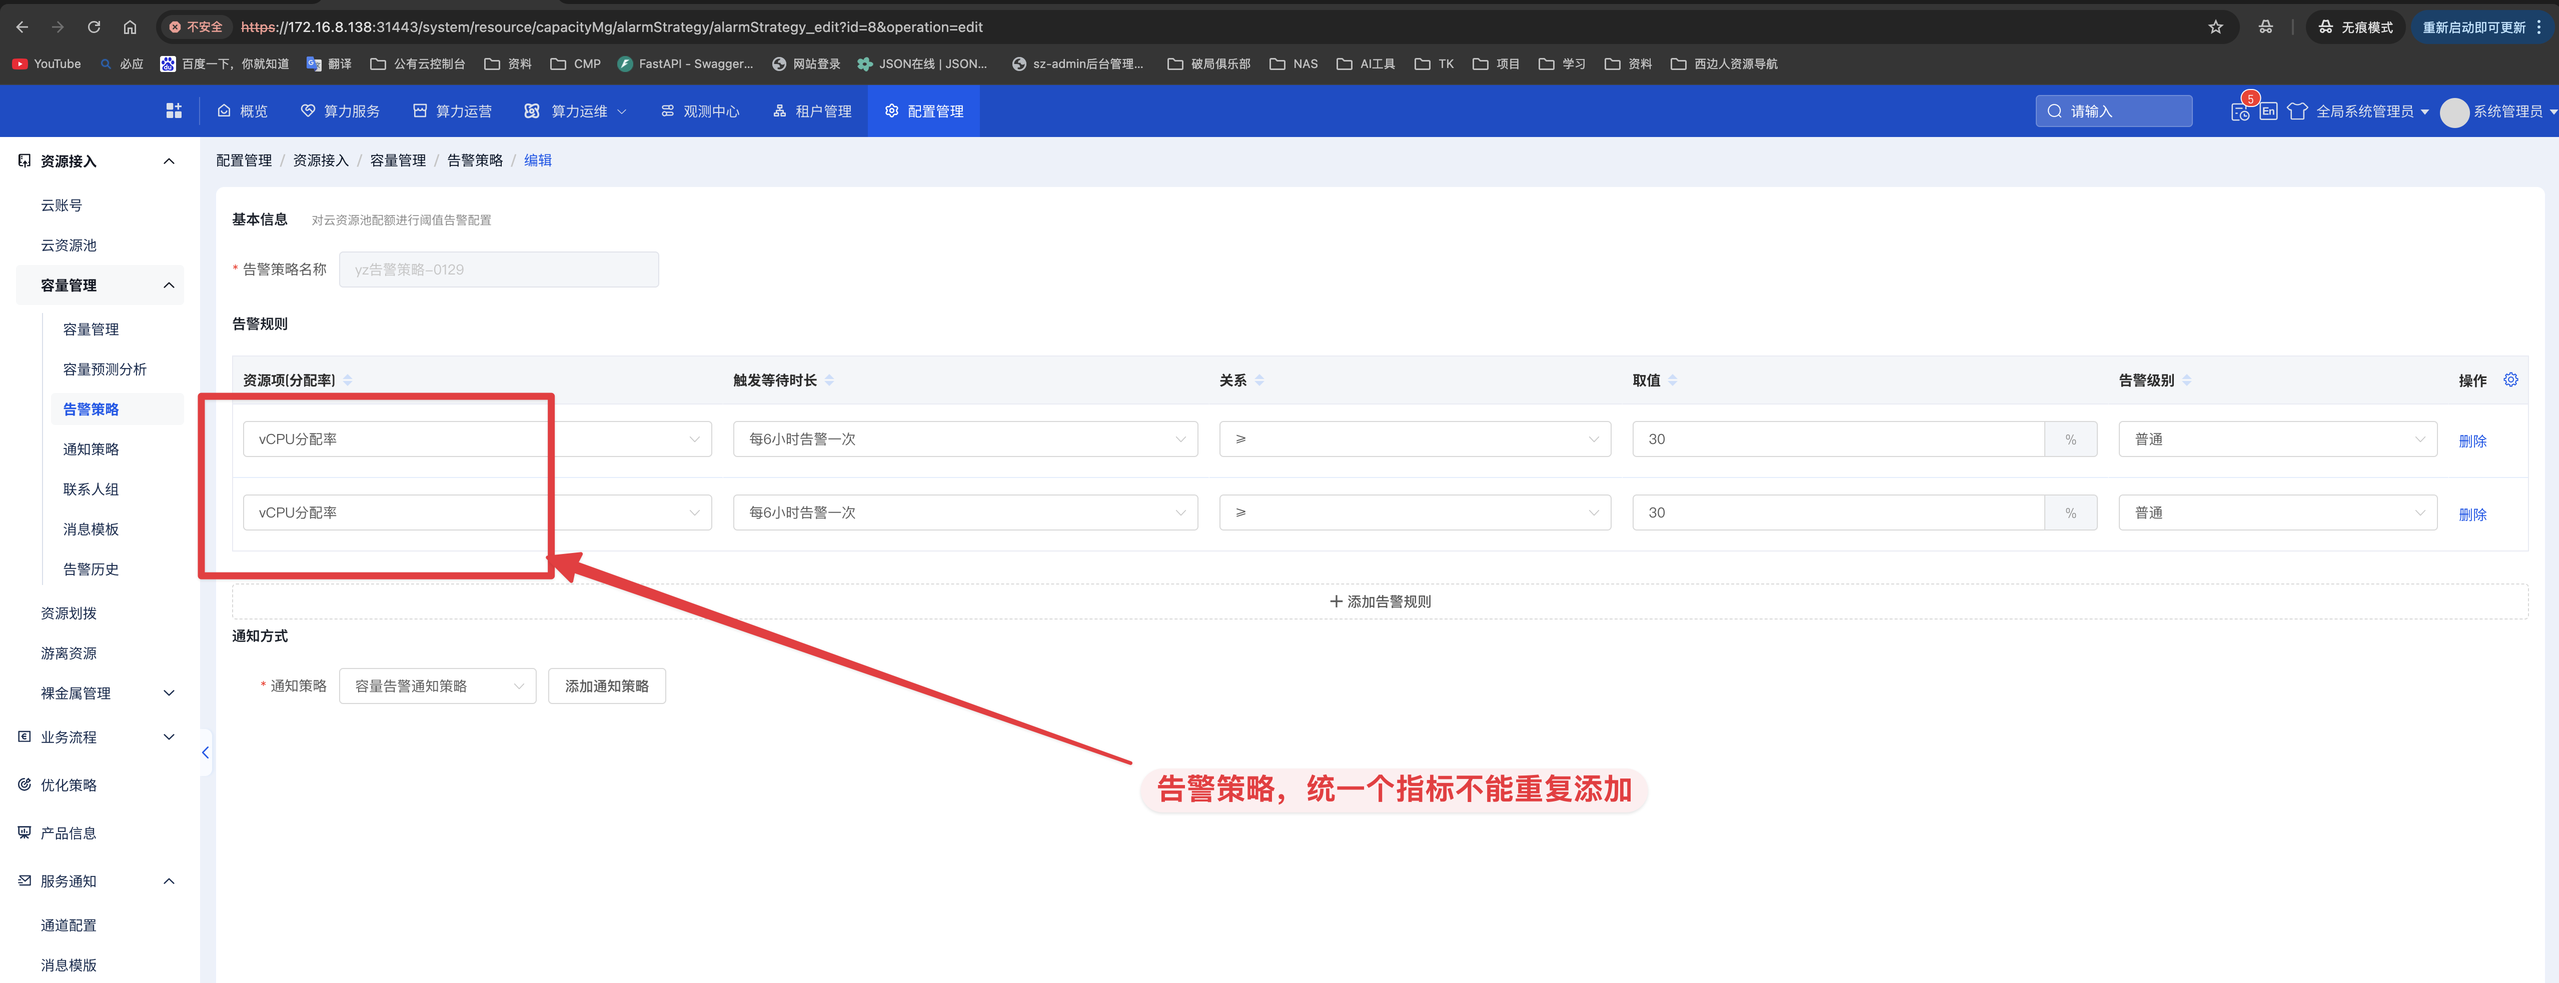Delete the second alarm rule row
This screenshot has width=2559, height=983.
click(x=2471, y=514)
